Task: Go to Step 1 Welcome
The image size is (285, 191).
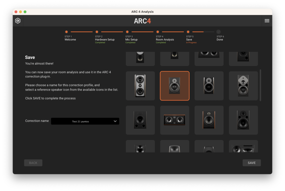Action: click(x=67, y=32)
